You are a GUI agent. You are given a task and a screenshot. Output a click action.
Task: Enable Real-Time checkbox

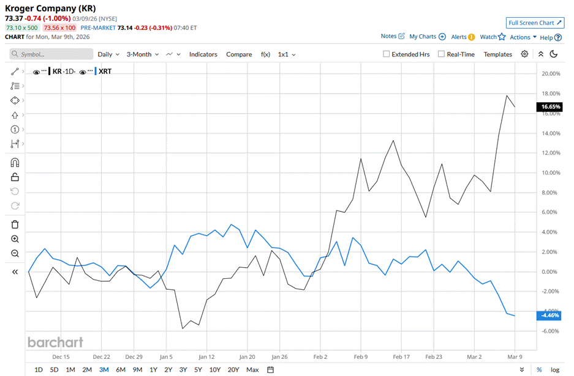point(441,54)
